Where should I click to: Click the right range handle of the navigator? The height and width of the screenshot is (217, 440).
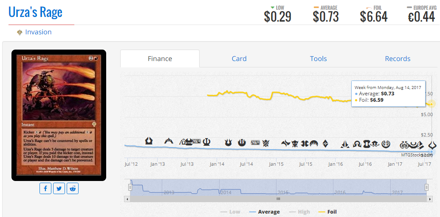[x=426, y=187]
